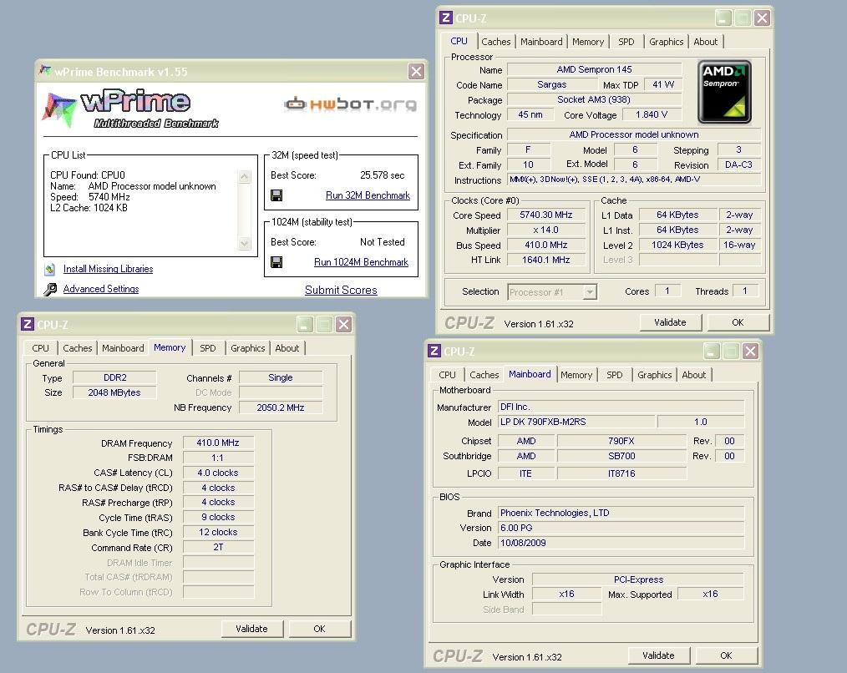Select Graphics tab in Mainboard window
Screen dimensions: 847x673
tap(654, 375)
